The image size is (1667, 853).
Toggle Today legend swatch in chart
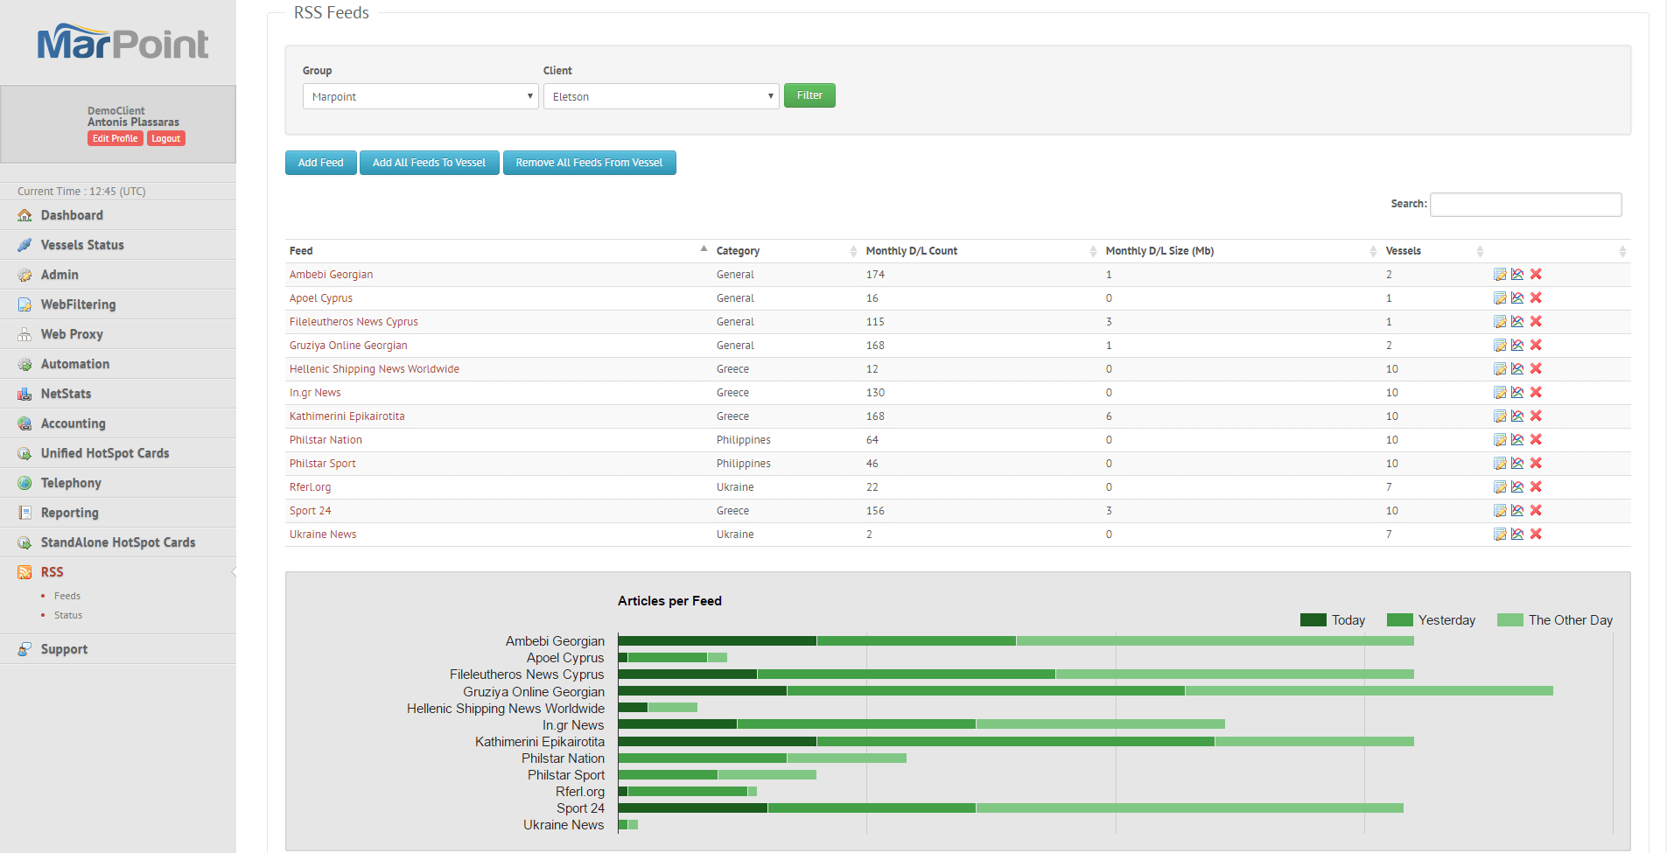(1313, 620)
